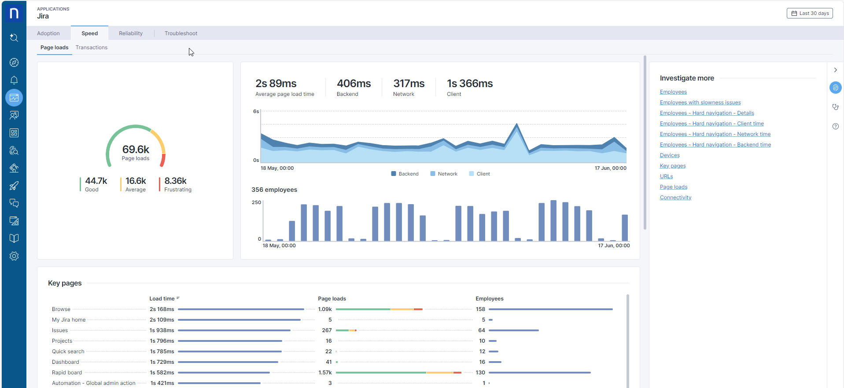Open the search icon in left sidebar
844x388 pixels.
(x=14, y=38)
